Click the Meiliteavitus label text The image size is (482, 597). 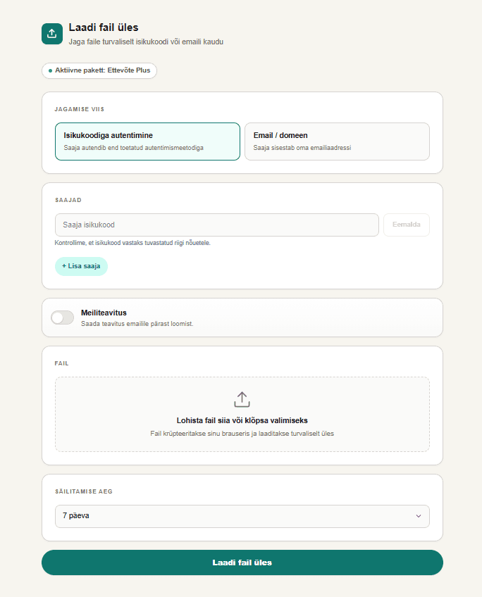tap(104, 313)
